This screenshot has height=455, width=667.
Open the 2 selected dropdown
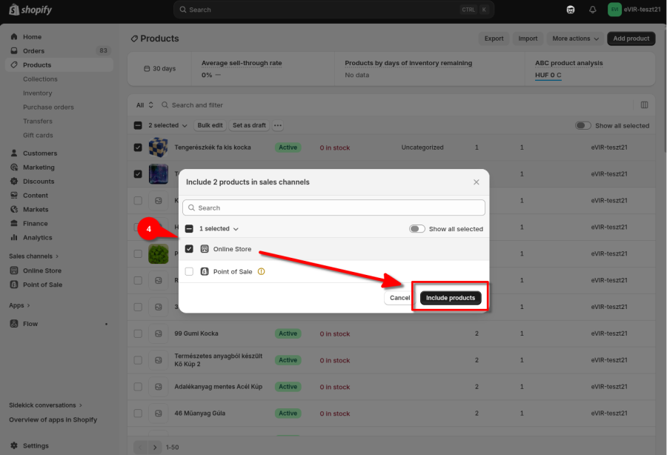167,125
